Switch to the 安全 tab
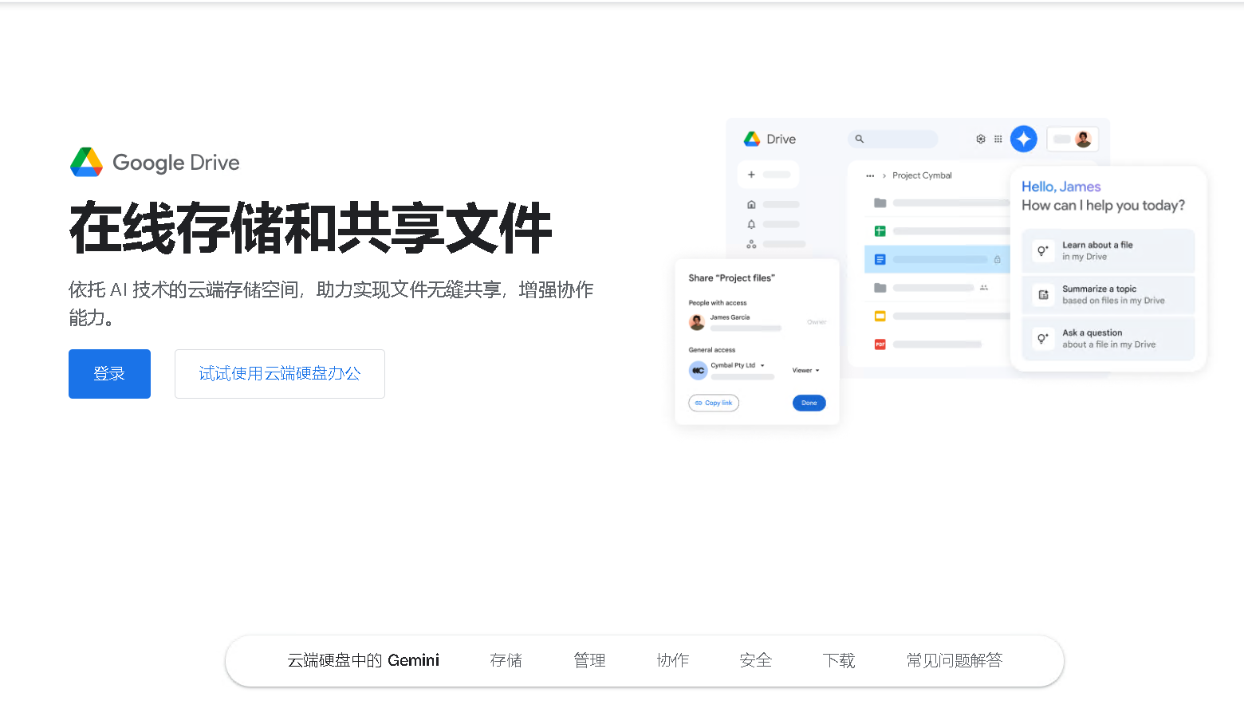 (756, 660)
